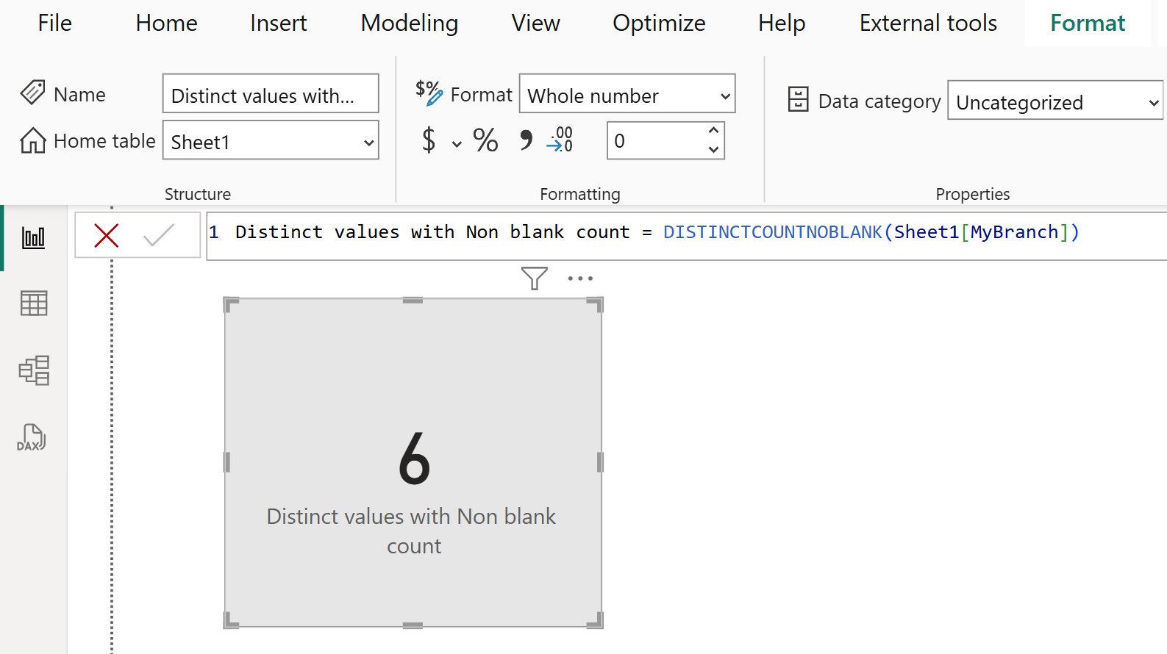Image resolution: width=1167 pixels, height=654 pixels.
Task: Open More options ellipsis on visual
Action: (580, 279)
